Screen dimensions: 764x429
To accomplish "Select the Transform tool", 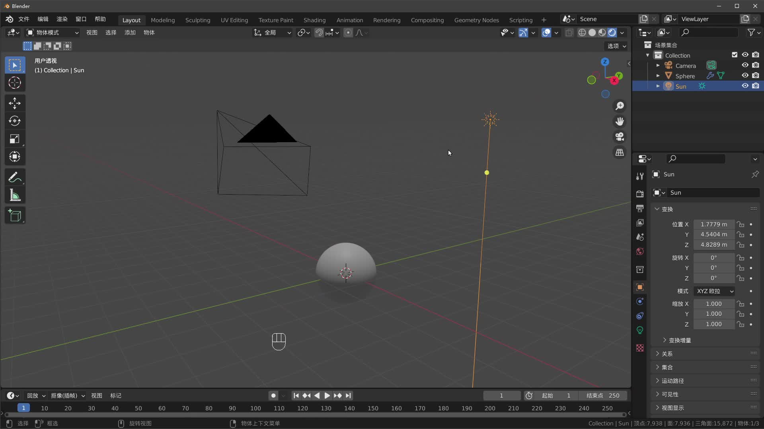I will tap(15, 157).
